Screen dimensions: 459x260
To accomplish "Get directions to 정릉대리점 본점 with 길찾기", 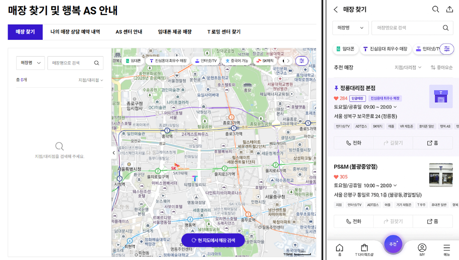I will click(393, 143).
